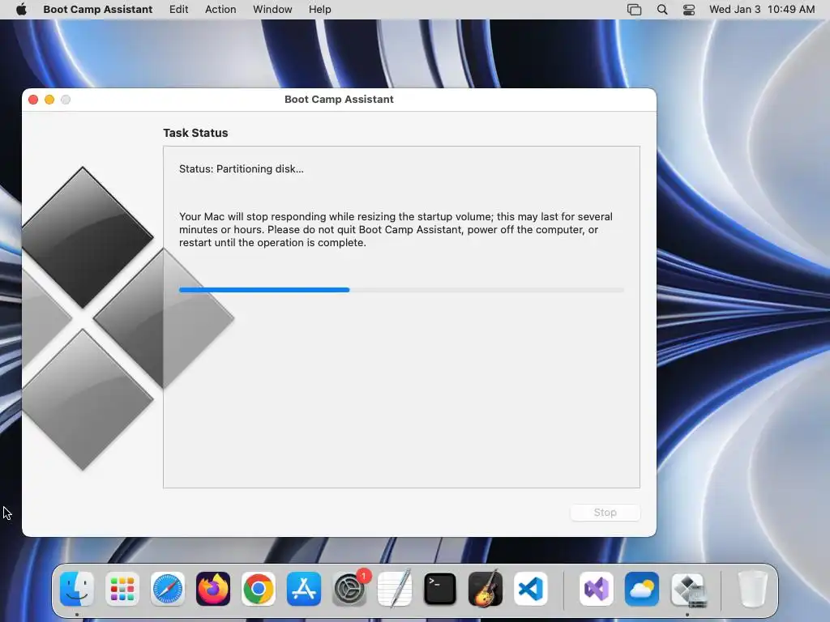Minimize the Boot Camp Assistant window
Image resolution: width=830 pixels, height=622 pixels.
pos(49,100)
